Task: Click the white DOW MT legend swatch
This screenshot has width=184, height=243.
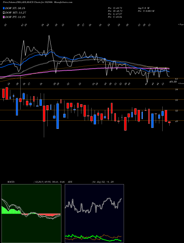Action: pos(4,13)
